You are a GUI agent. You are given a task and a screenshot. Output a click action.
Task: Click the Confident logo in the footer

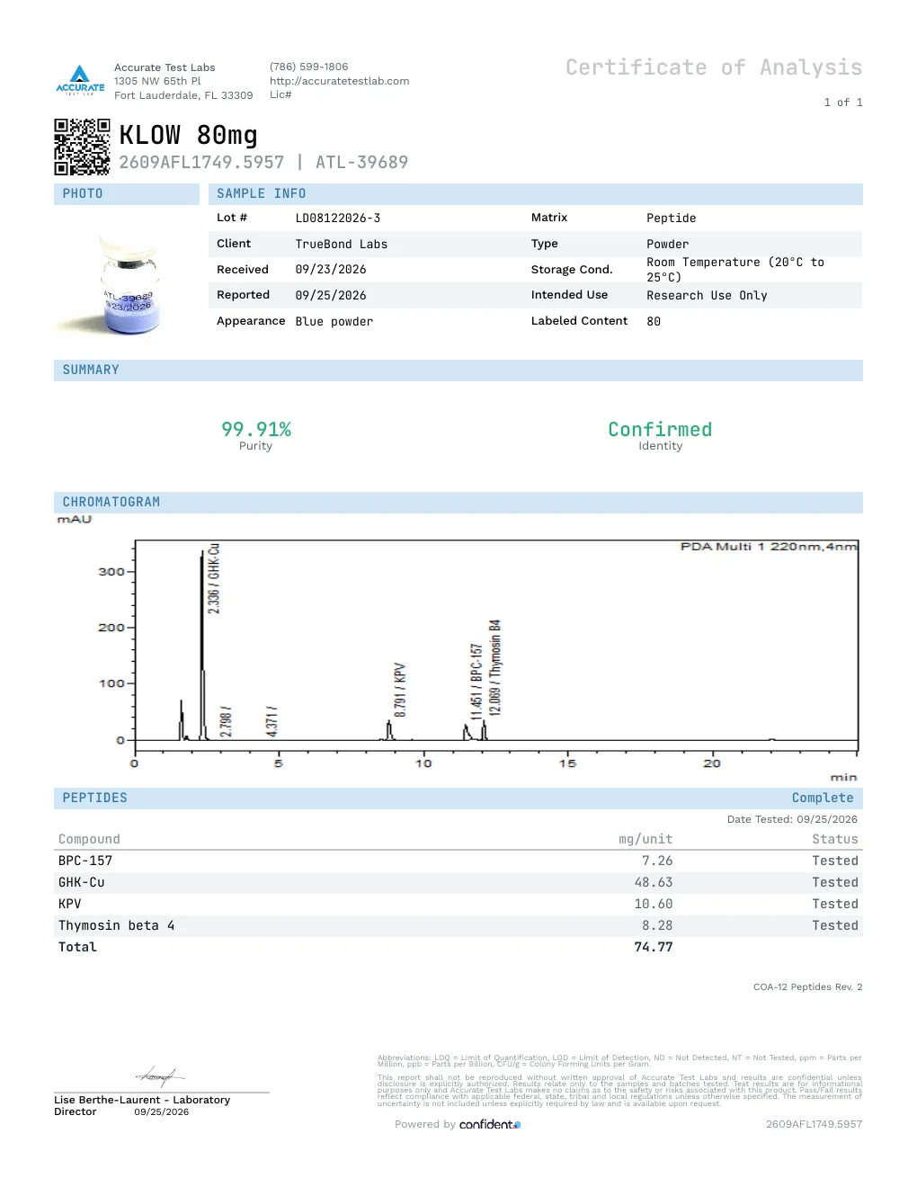tap(490, 1124)
